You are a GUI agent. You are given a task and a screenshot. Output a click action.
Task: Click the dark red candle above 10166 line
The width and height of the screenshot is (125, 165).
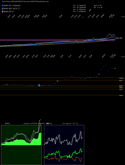tap(71, 76)
